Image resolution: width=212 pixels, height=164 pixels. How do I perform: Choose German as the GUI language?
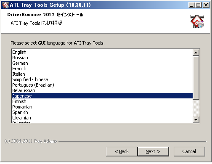[102, 63]
